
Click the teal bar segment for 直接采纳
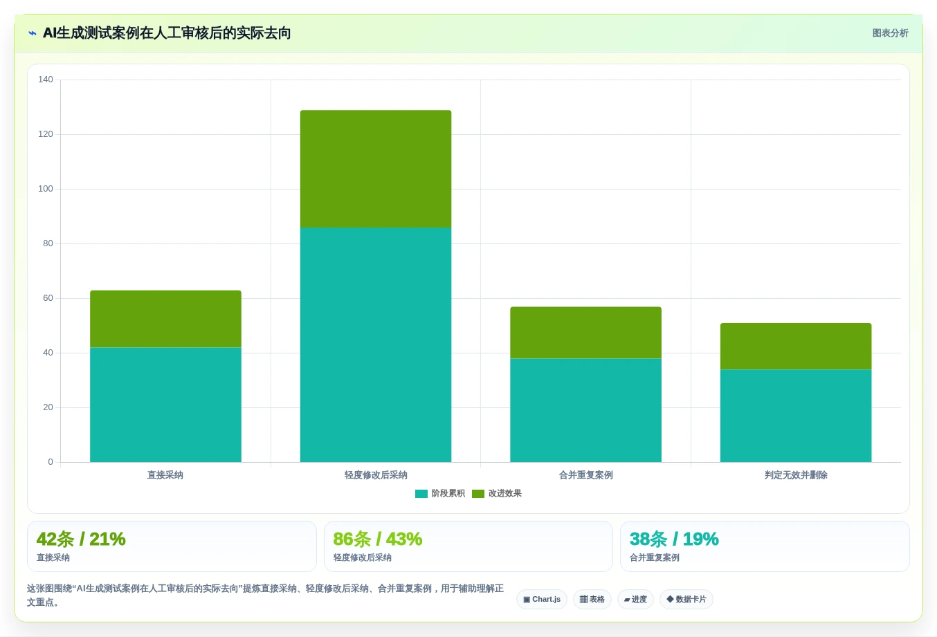(166, 405)
